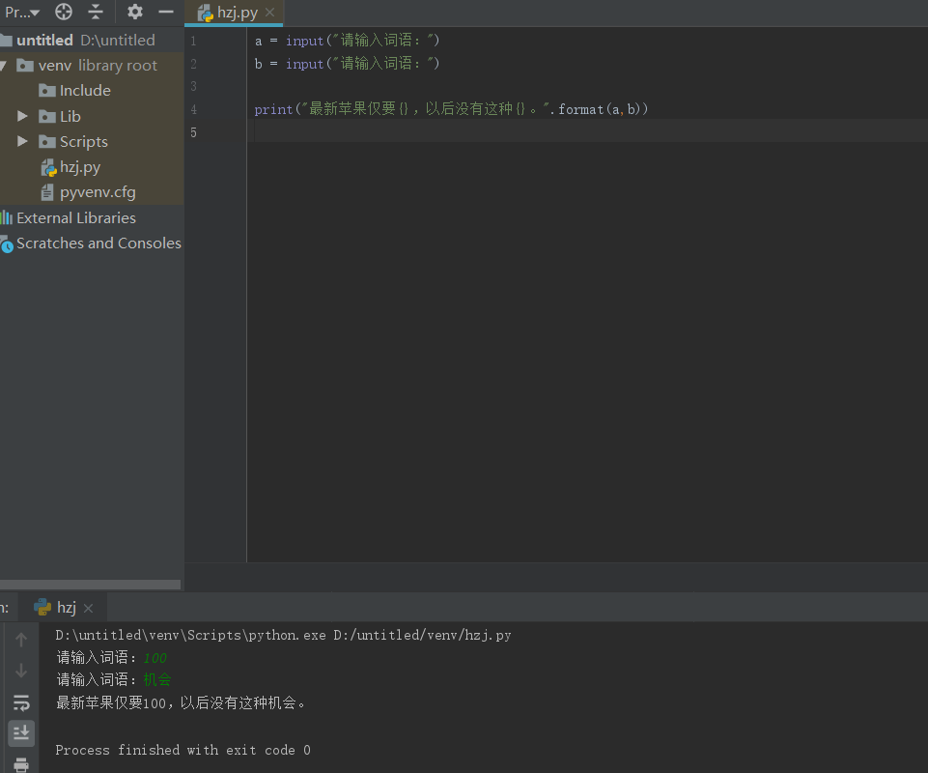Click the console input value 100

(155, 658)
